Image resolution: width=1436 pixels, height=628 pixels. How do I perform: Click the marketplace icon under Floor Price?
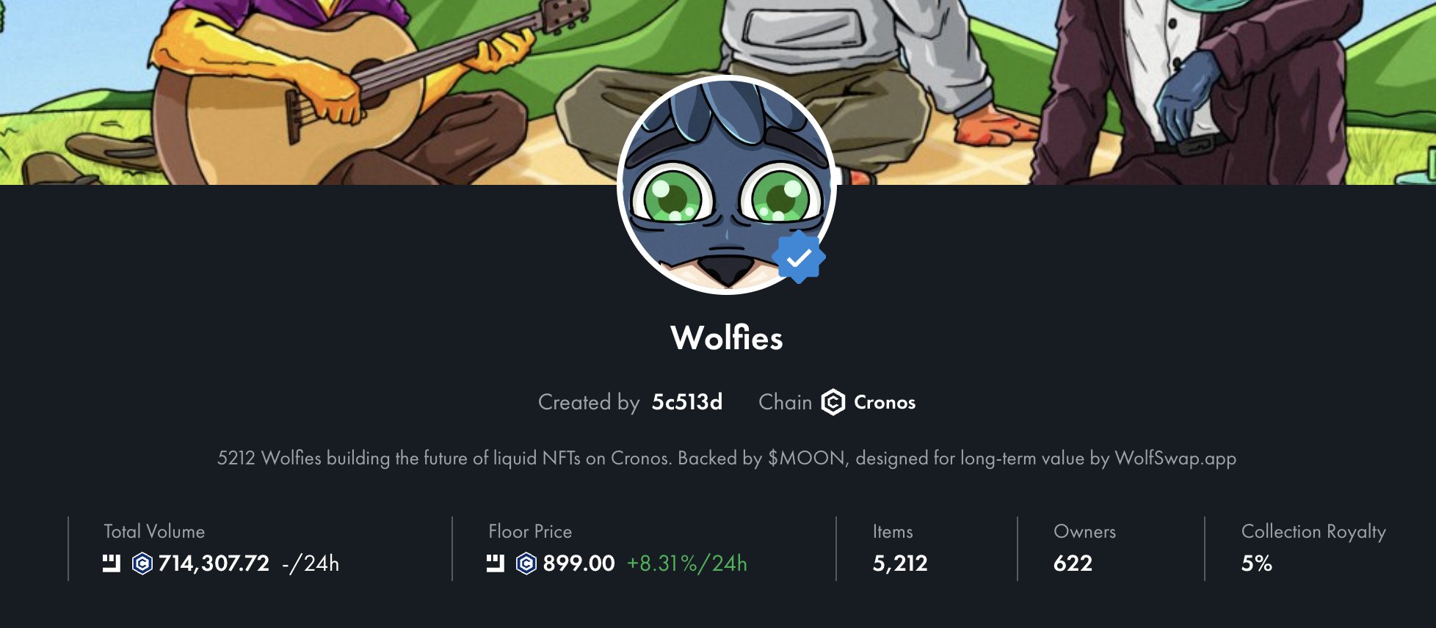point(496,563)
